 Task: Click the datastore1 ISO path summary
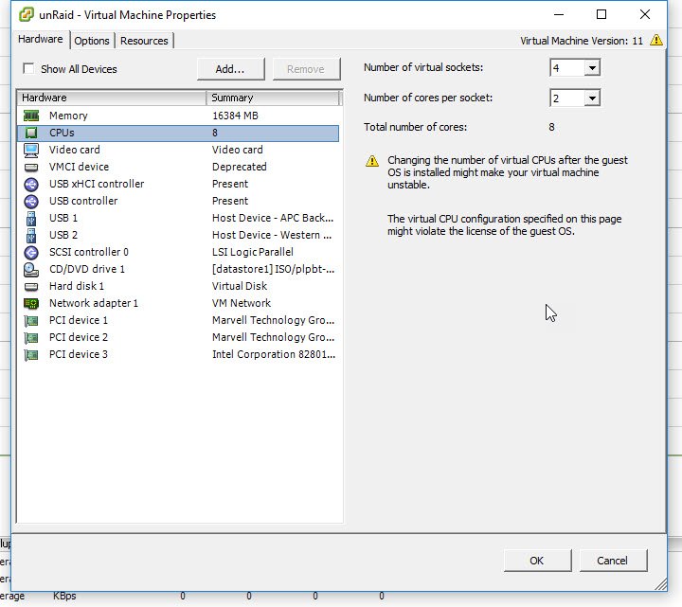click(273, 269)
